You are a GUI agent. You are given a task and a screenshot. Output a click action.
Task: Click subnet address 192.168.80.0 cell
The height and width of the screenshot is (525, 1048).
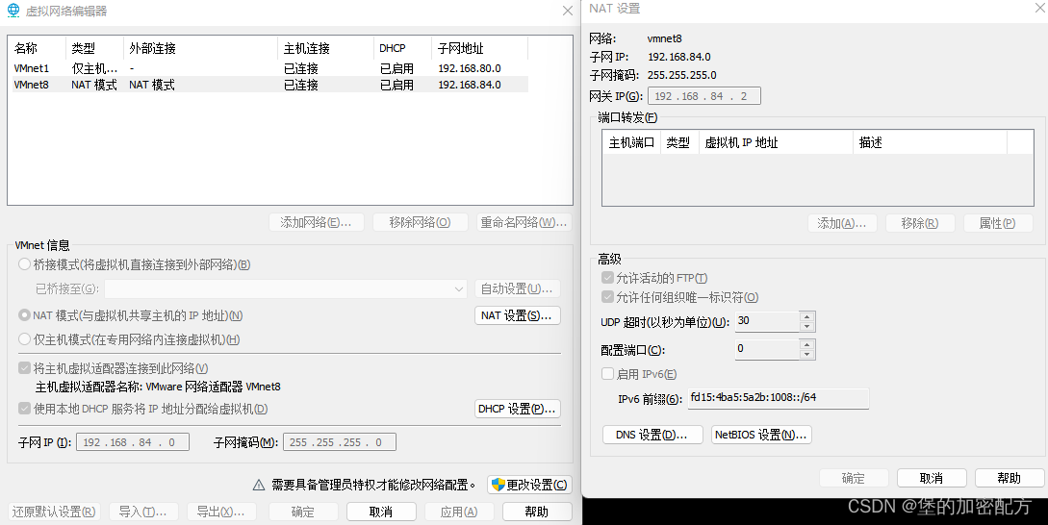pyautogui.click(x=470, y=68)
